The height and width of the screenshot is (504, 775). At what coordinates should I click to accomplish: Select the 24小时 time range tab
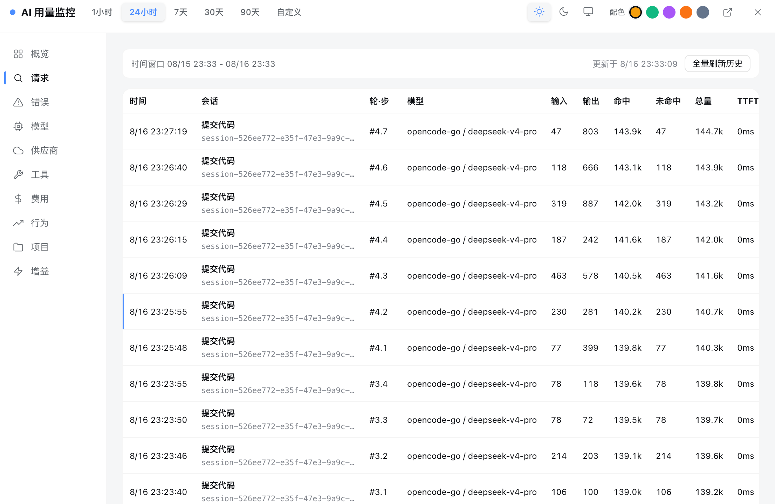click(x=143, y=12)
